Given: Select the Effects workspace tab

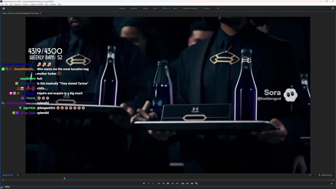Looking at the screenshot, I should click(165, 8).
